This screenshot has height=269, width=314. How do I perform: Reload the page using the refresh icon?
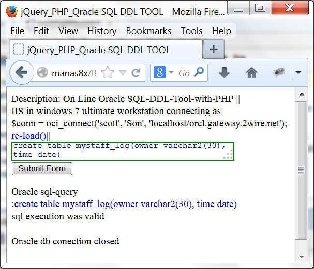coord(136,73)
